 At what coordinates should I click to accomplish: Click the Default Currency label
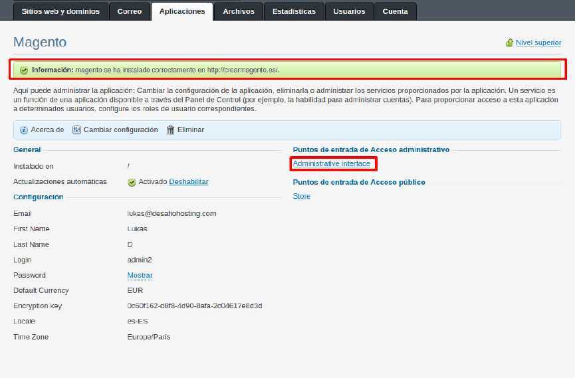click(41, 290)
